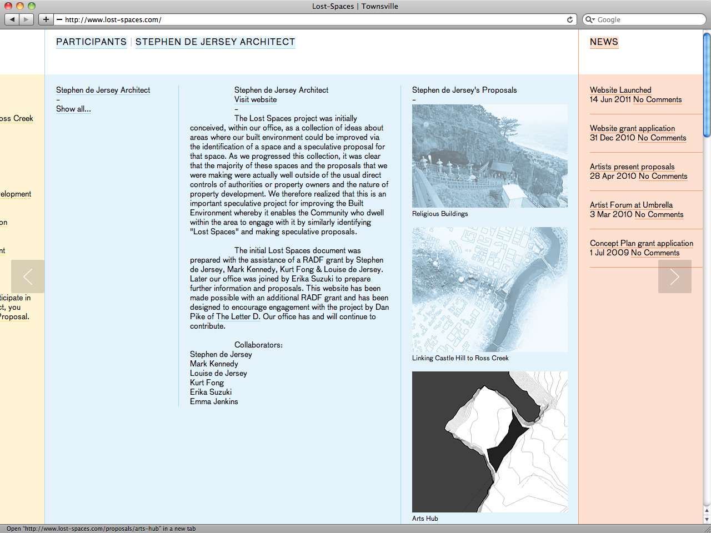
Task: Show the previous panel with the left arrow
Action: (28, 276)
